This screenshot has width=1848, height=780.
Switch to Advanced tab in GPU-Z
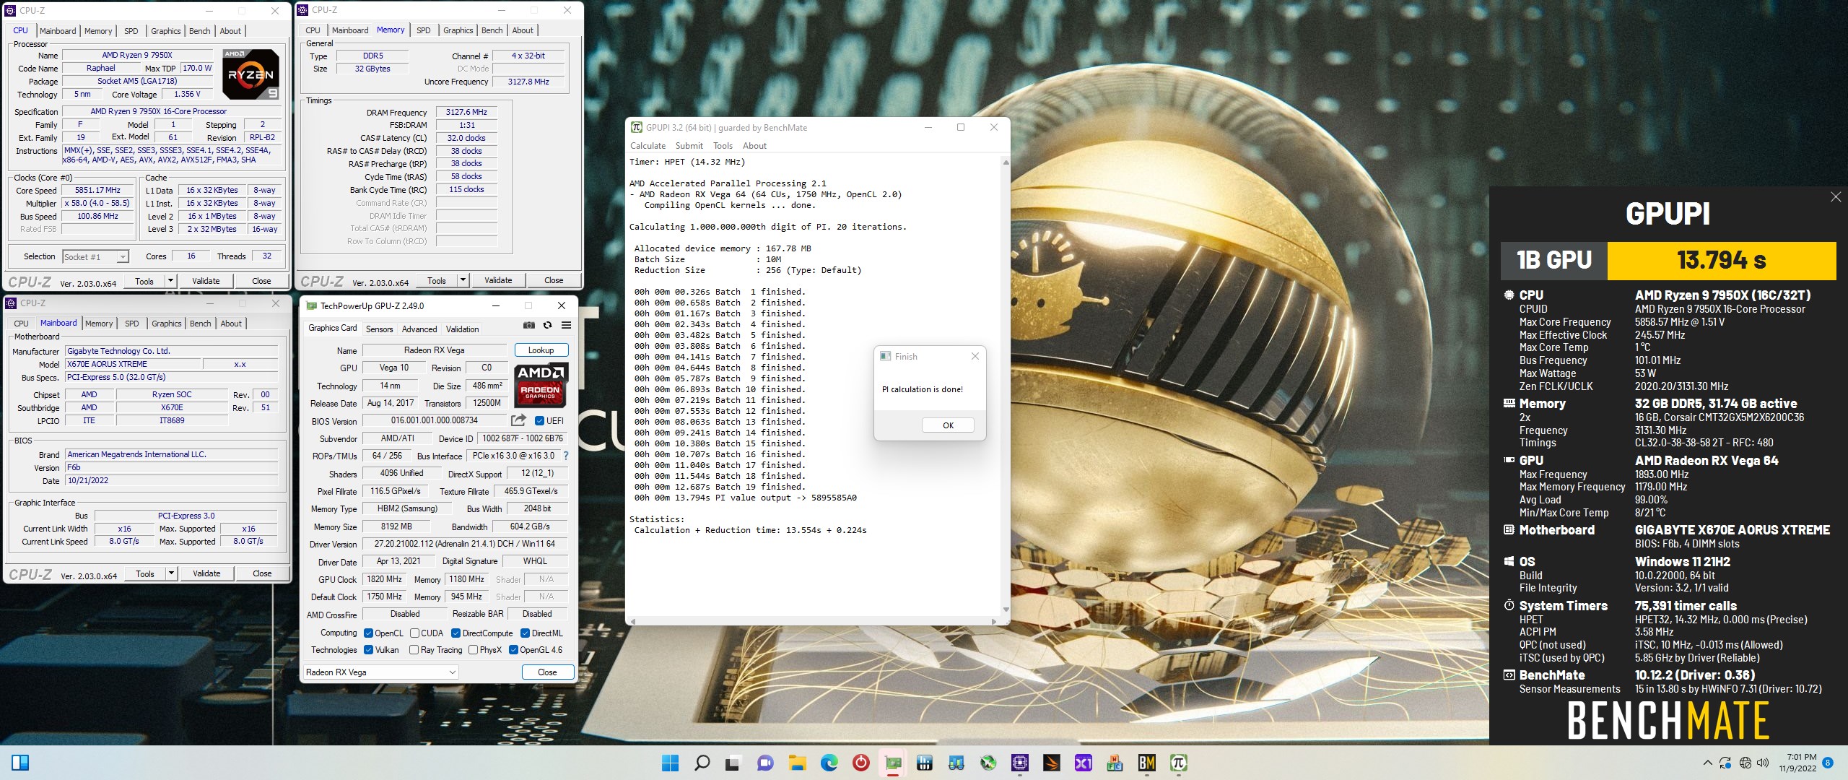click(x=419, y=329)
